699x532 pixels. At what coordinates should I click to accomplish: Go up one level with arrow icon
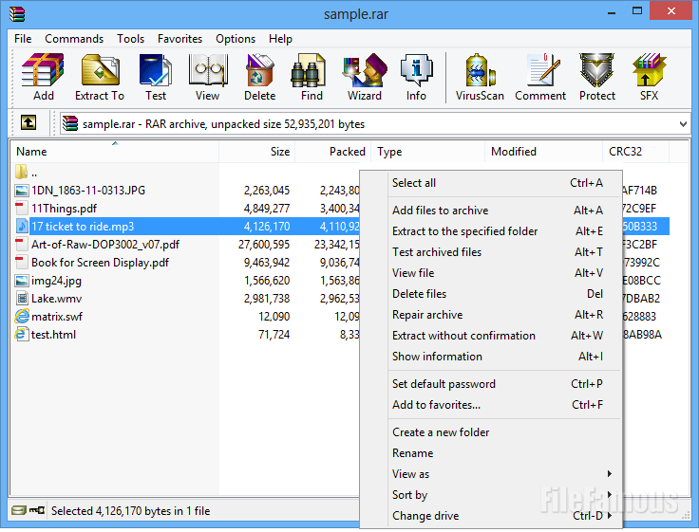pyautogui.click(x=28, y=122)
